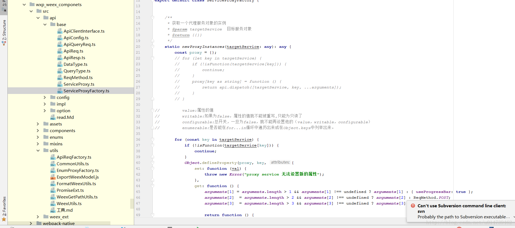Expand the enums folder arrow

click(38, 137)
